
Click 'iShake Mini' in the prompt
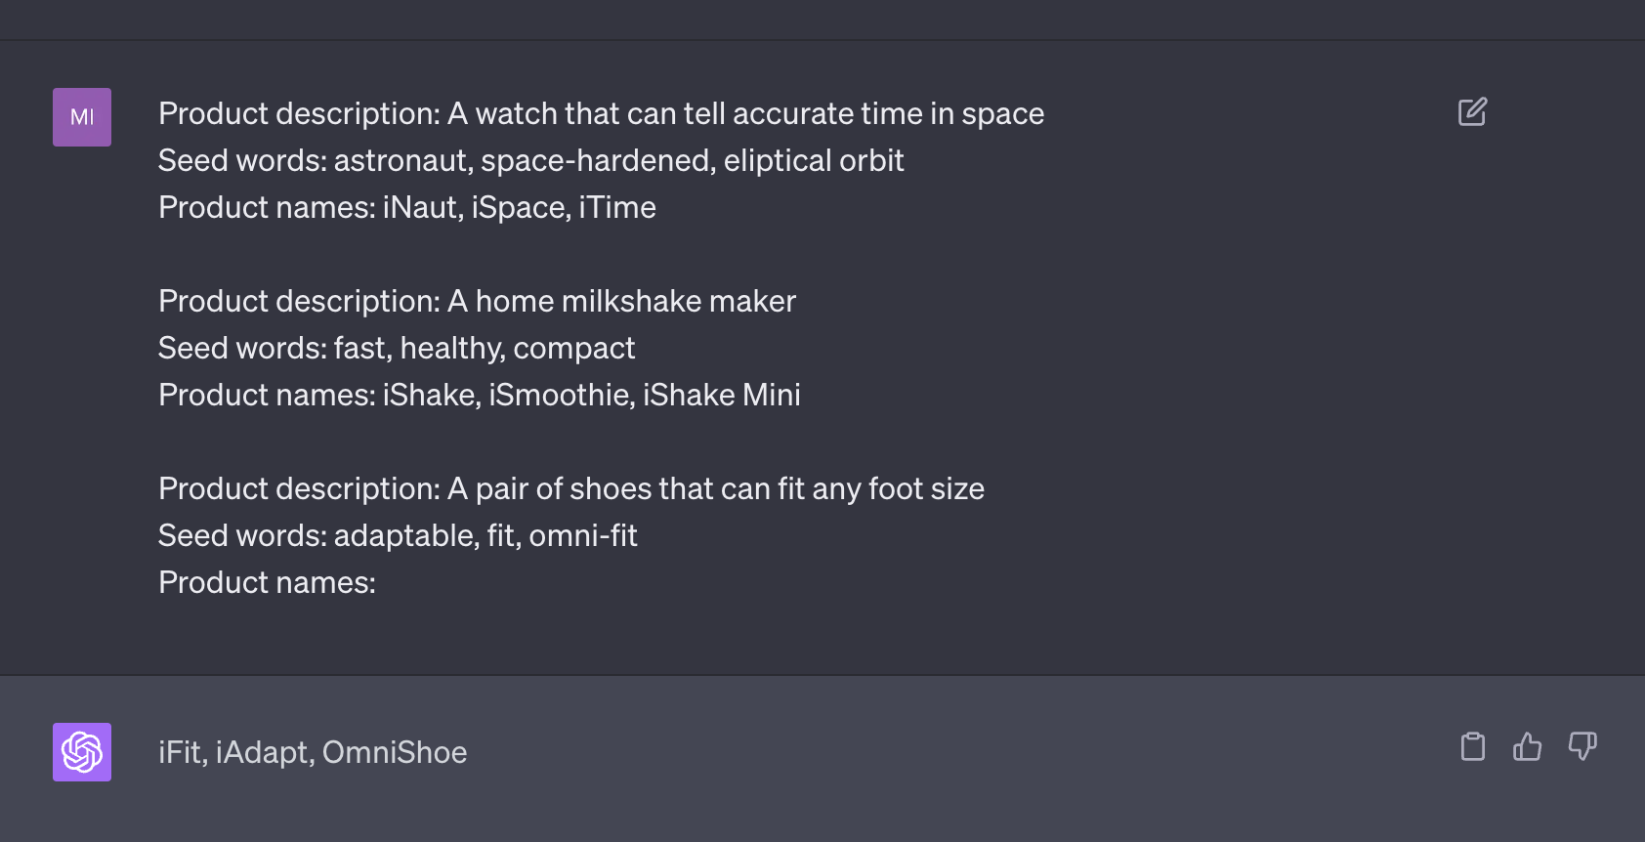tap(722, 396)
